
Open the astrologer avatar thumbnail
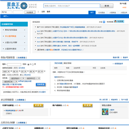[105, 112]
